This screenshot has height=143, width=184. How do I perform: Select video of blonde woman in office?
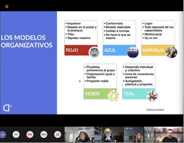pyautogui.click(x=139, y=135)
